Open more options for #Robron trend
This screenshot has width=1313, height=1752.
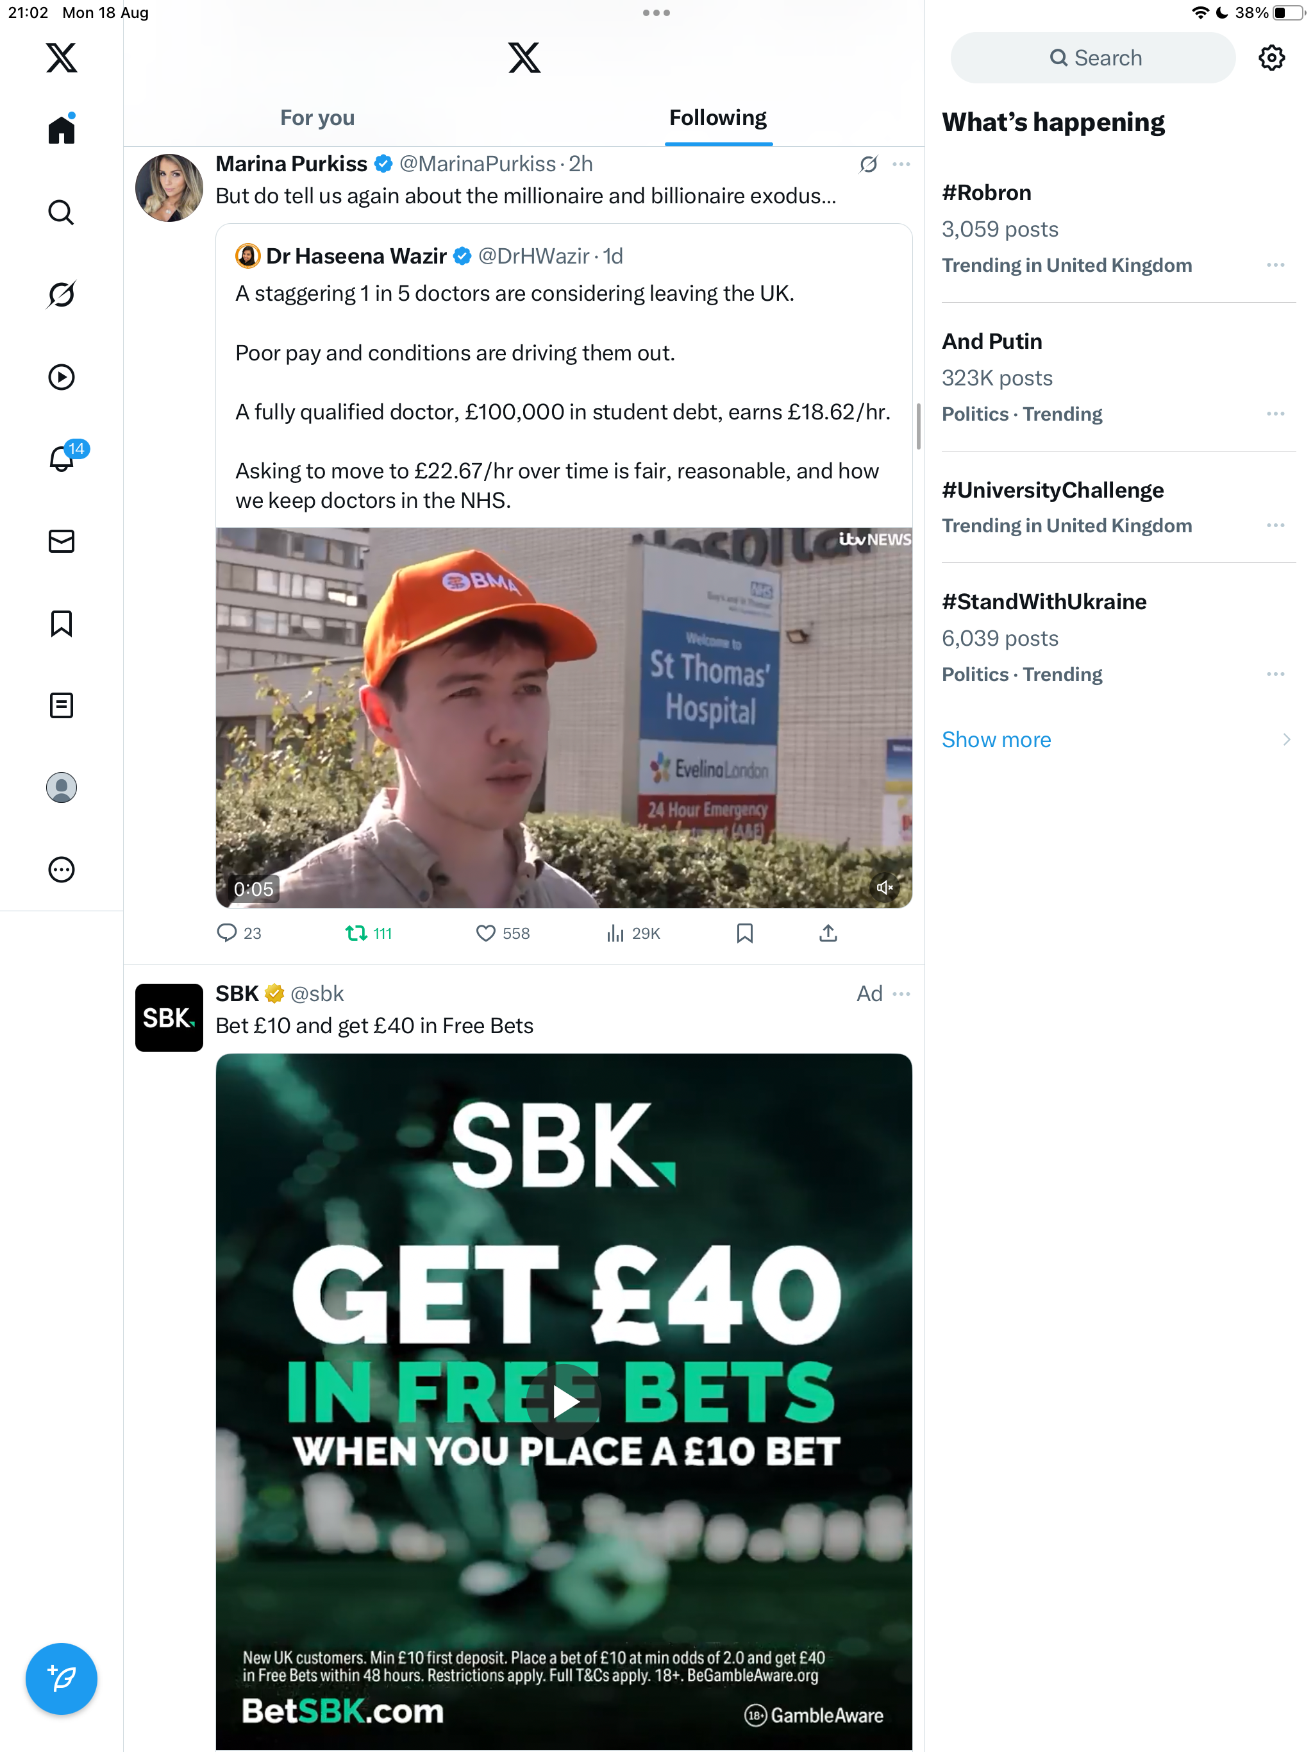pos(1275,265)
